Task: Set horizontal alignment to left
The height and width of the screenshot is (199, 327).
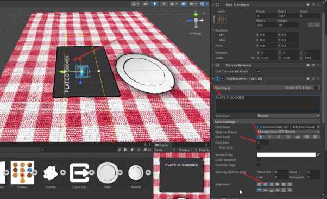Action: point(259,184)
